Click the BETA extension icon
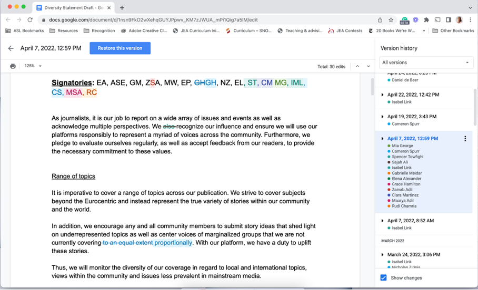Image resolution: width=478 pixels, height=290 pixels. coord(404,20)
